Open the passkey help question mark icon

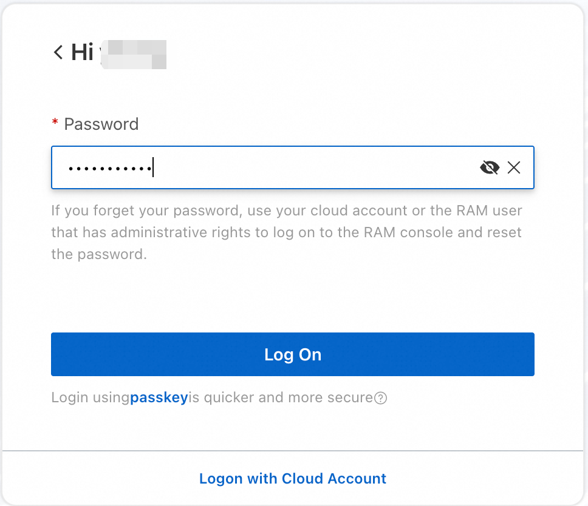[x=381, y=398]
